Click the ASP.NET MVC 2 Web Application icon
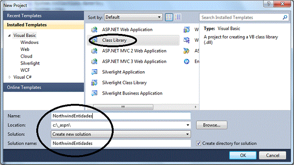The width and height of the screenshot is (294, 165). click(94, 51)
